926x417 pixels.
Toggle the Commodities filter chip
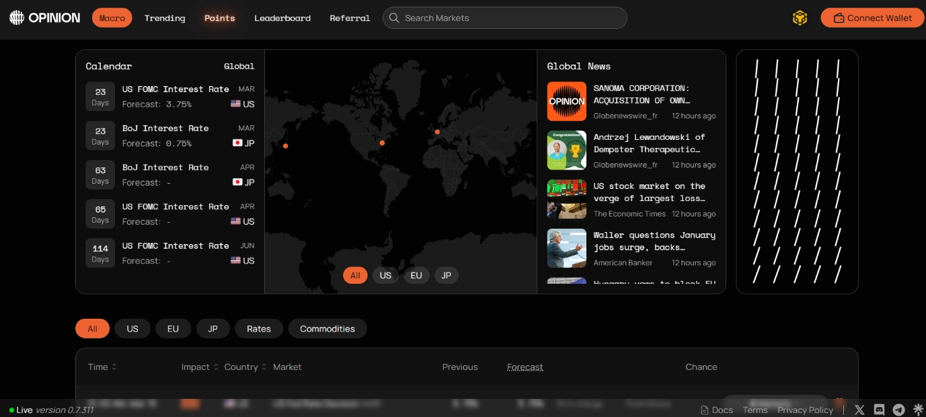(x=327, y=329)
